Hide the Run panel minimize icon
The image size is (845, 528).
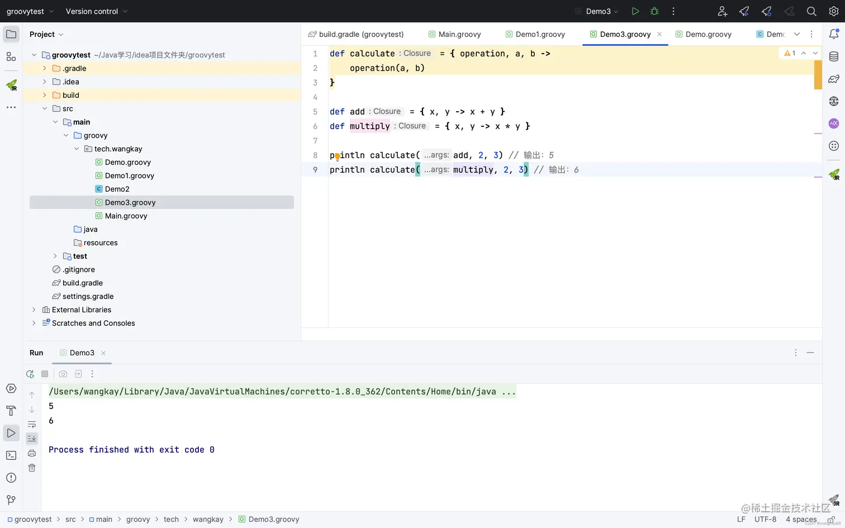(x=810, y=353)
